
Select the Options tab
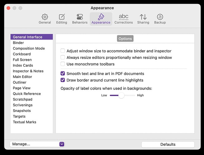pos(125,38)
